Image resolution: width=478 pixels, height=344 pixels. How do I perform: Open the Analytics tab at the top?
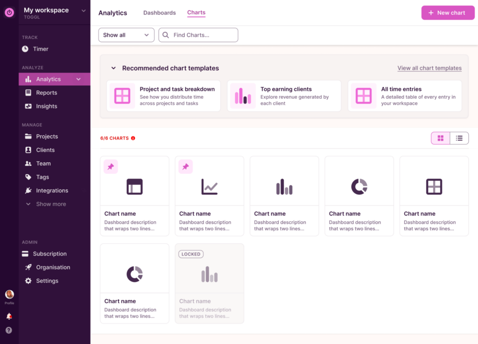(x=112, y=13)
